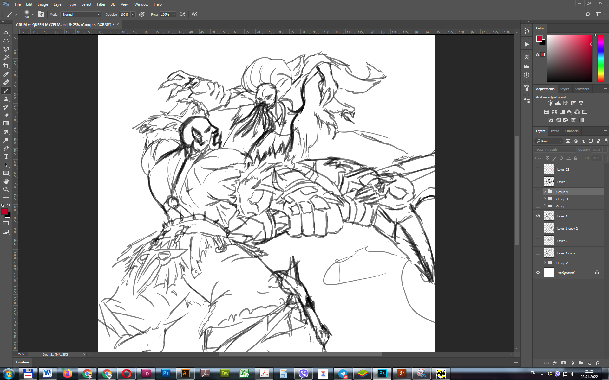This screenshot has height=380, width=609.
Task: Open blending Mode Normal dropdown
Action: [81, 14]
